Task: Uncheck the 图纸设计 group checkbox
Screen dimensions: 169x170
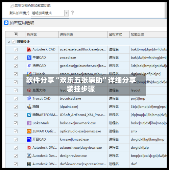Action: [14, 42]
